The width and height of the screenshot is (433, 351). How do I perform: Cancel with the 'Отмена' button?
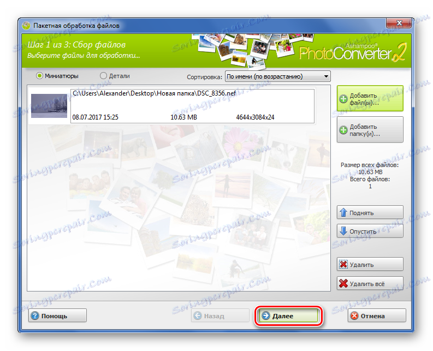coord(377,316)
